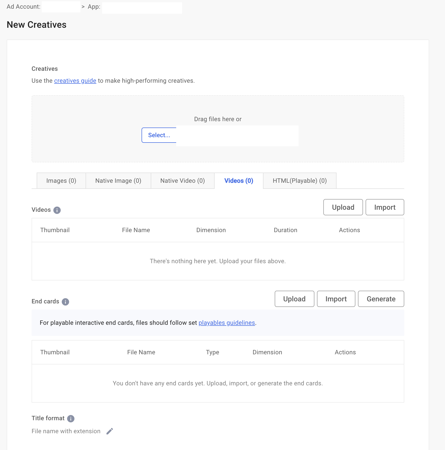
Task: Click the Drag files here drop zone text
Action: tap(218, 119)
